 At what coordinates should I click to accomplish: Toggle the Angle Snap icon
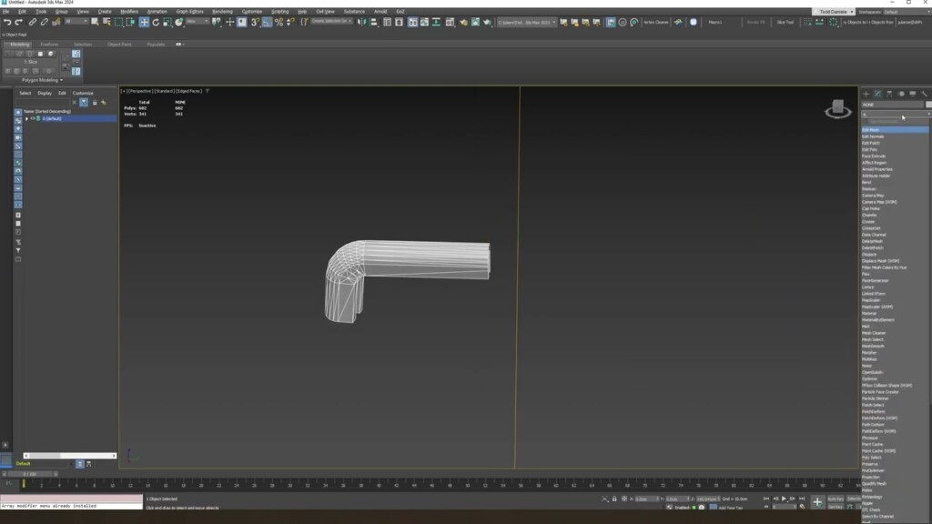pos(266,23)
